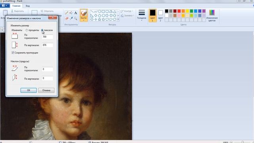The image size is (254, 143).
Task: Choose the diamond shape
Action: (96, 15)
